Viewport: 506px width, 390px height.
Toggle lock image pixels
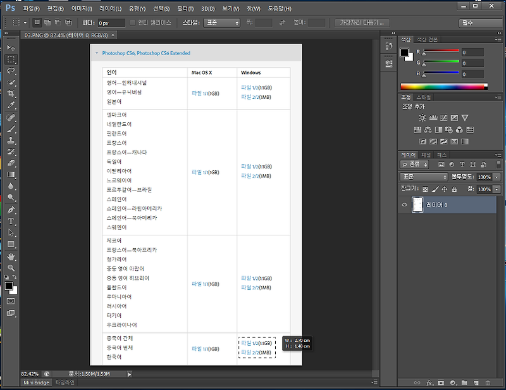(435, 189)
